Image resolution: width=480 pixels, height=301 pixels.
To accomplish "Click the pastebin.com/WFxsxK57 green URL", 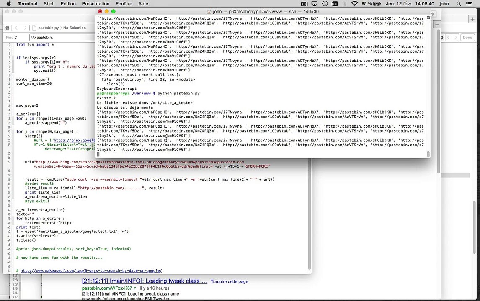I will click(x=107, y=288).
